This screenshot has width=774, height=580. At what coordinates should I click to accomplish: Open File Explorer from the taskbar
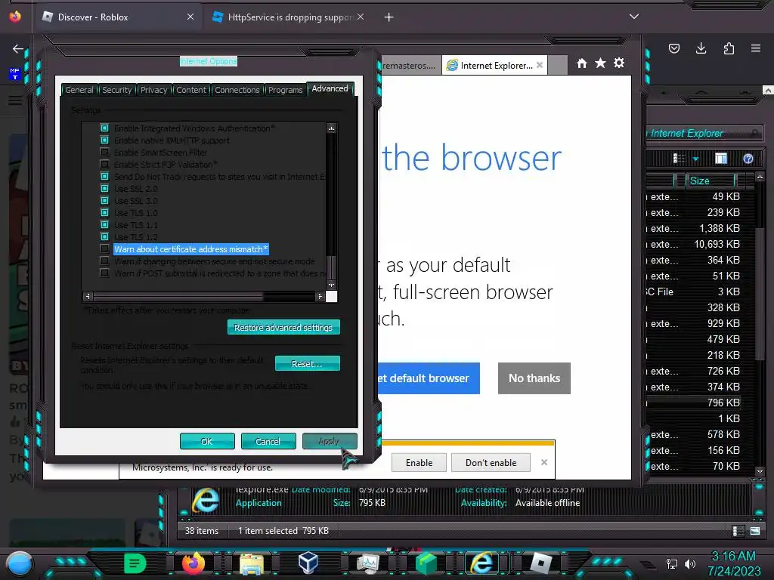tap(251, 563)
